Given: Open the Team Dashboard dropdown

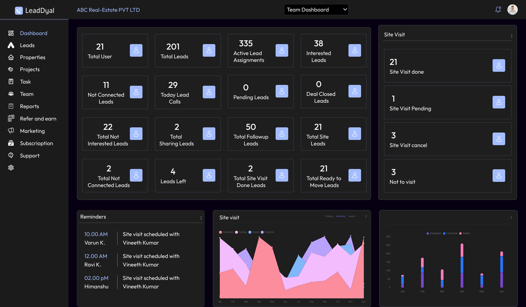Looking at the screenshot, I should (316, 10).
